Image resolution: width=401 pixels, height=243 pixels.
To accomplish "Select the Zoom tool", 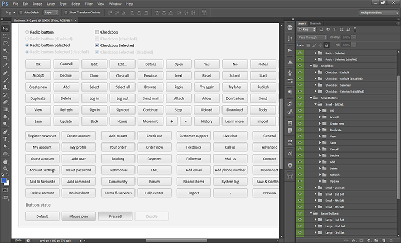I will point(5,170).
